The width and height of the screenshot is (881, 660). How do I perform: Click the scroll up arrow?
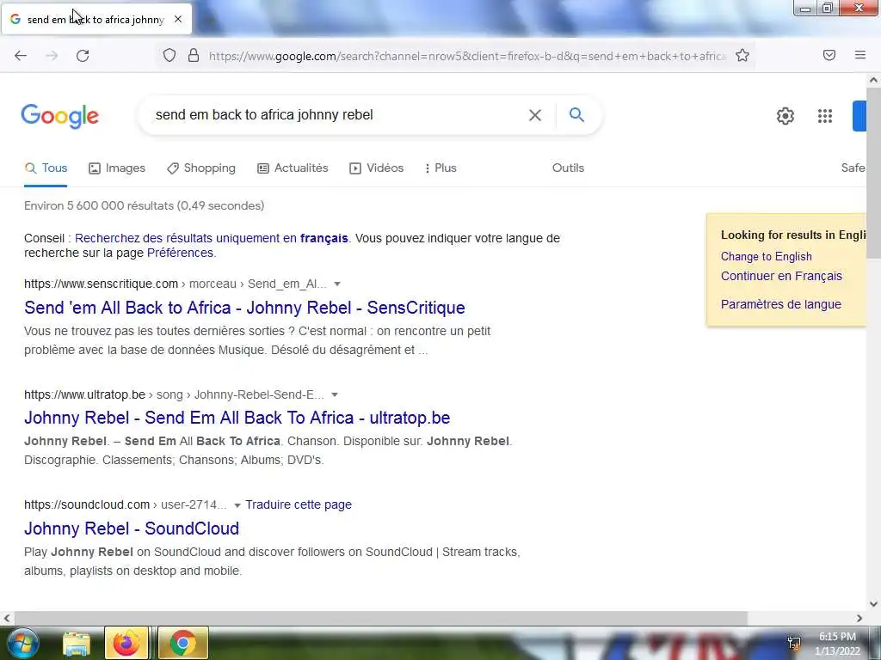tap(873, 80)
